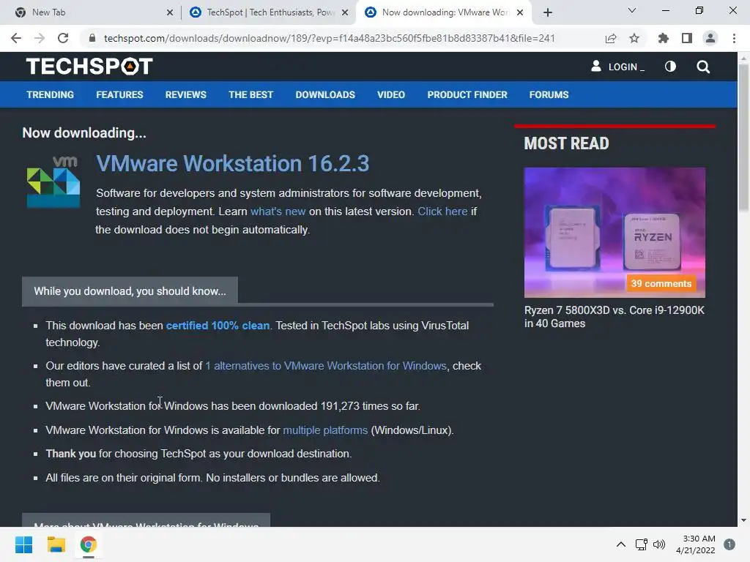The image size is (750, 562).
Task: Follow the what's new link
Action: pos(278,211)
